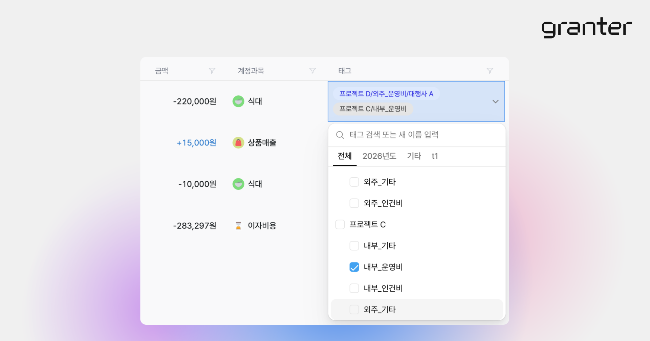Screen dimensions: 650x341
Task: Select the 기타 tab
Action: [414, 156]
